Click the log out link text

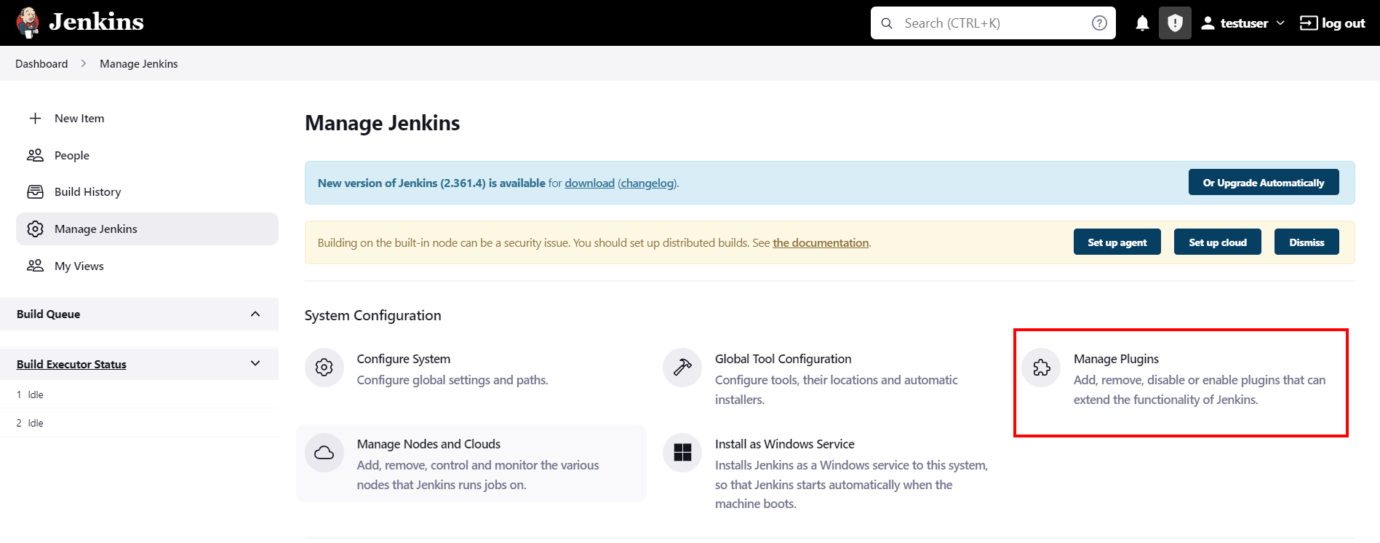[x=1344, y=23]
